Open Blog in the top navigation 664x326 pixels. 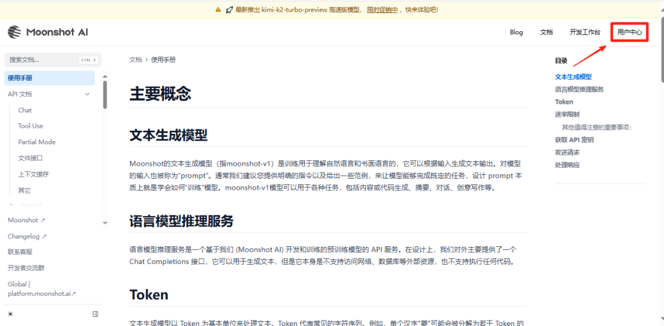516,32
